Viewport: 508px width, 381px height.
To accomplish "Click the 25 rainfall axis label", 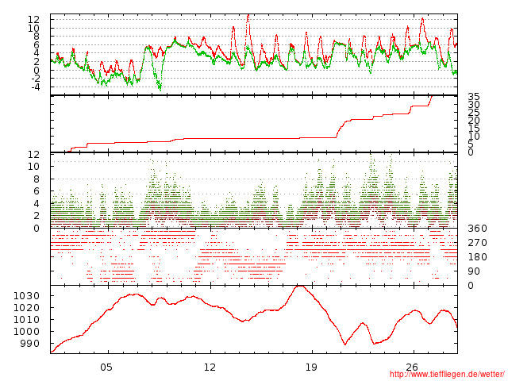I will (474, 113).
